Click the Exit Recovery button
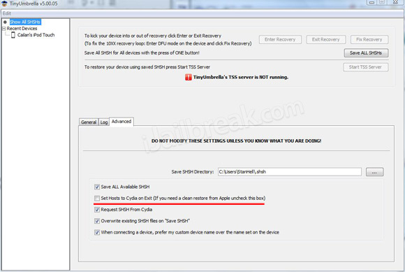 [325, 40]
